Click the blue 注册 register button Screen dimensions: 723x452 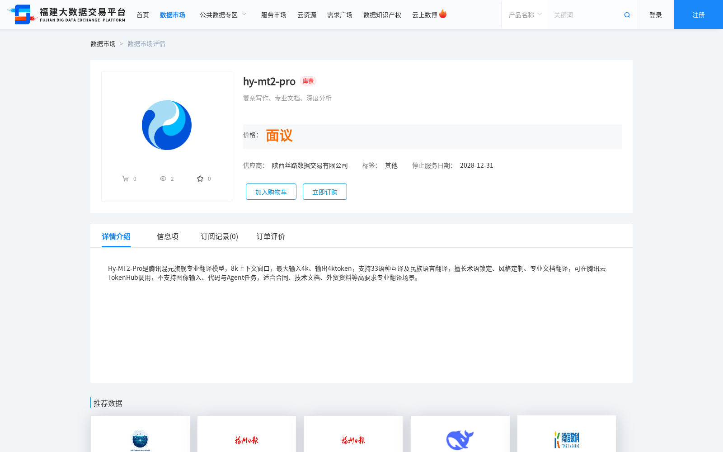699,14
